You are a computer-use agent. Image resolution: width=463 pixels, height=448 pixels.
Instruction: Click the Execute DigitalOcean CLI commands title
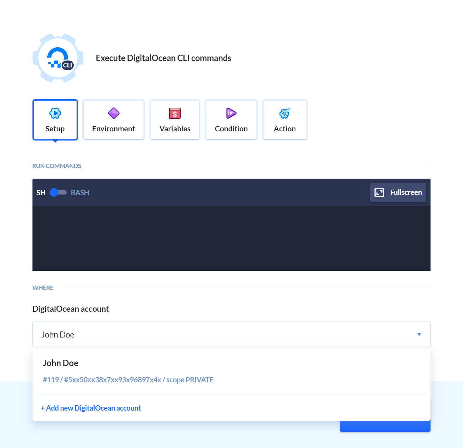pos(163,58)
